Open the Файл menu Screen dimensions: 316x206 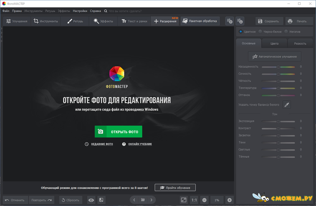6,11
